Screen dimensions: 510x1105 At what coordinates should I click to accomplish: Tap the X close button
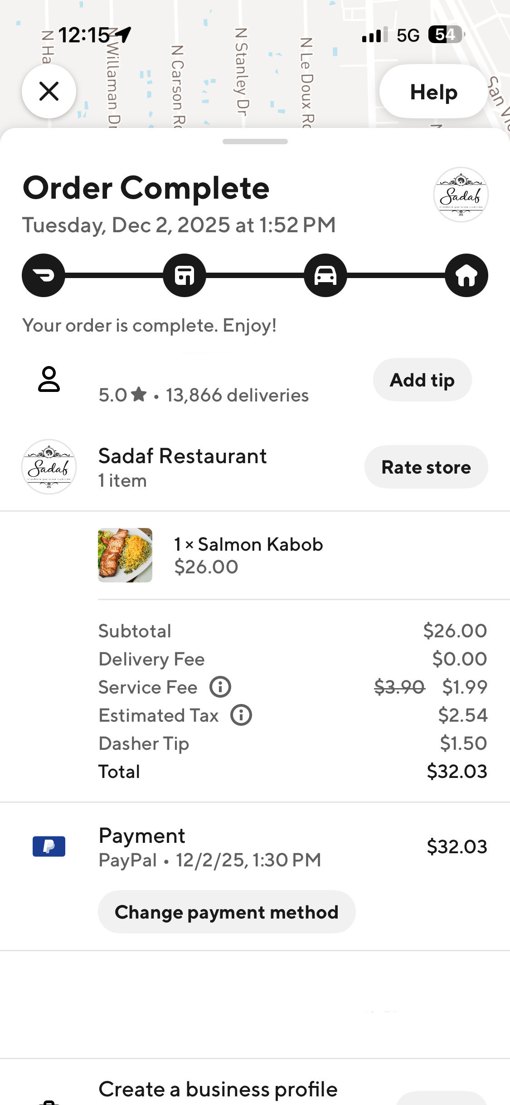[x=49, y=91]
